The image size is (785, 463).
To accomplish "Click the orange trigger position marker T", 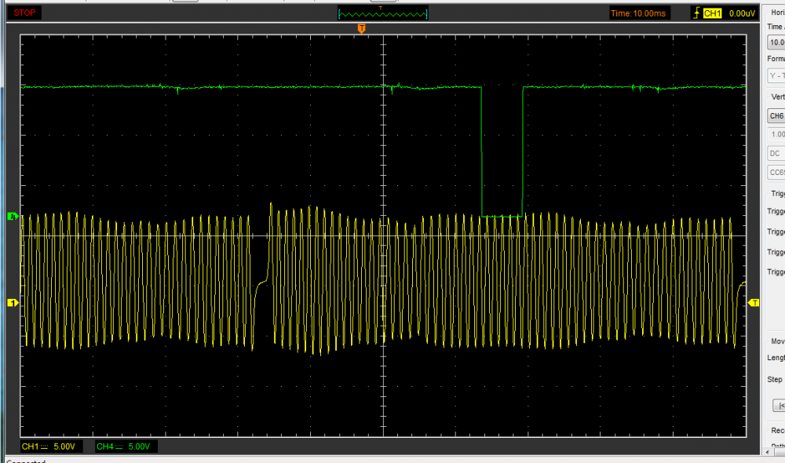I will [x=361, y=28].
